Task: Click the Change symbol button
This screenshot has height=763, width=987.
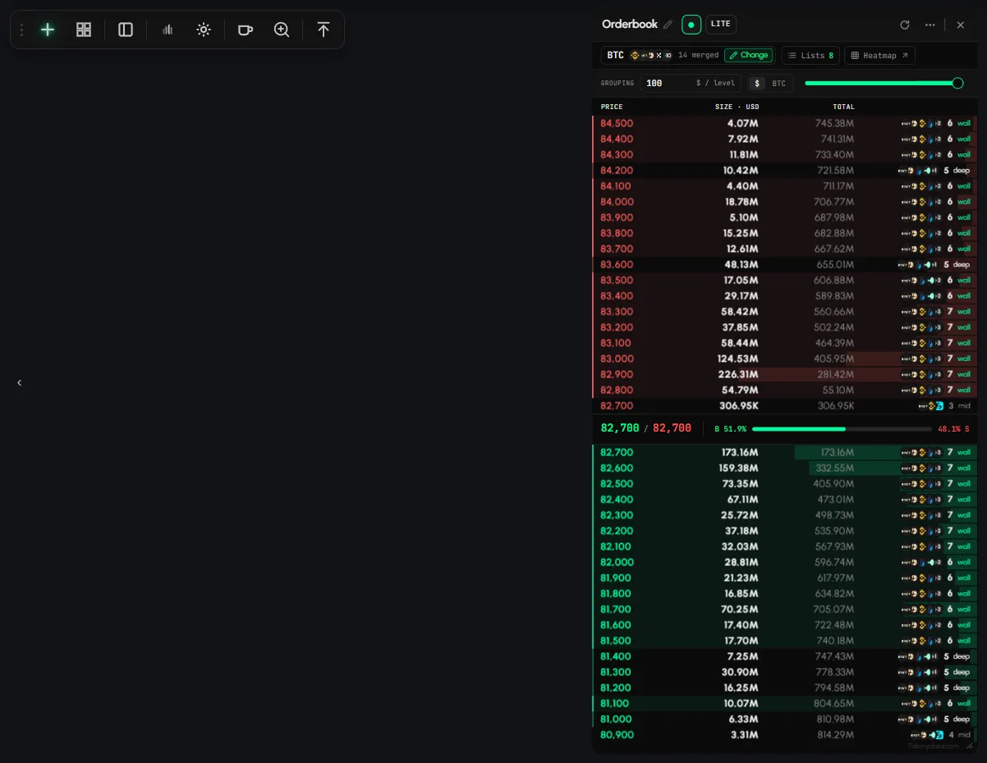Action: (748, 55)
